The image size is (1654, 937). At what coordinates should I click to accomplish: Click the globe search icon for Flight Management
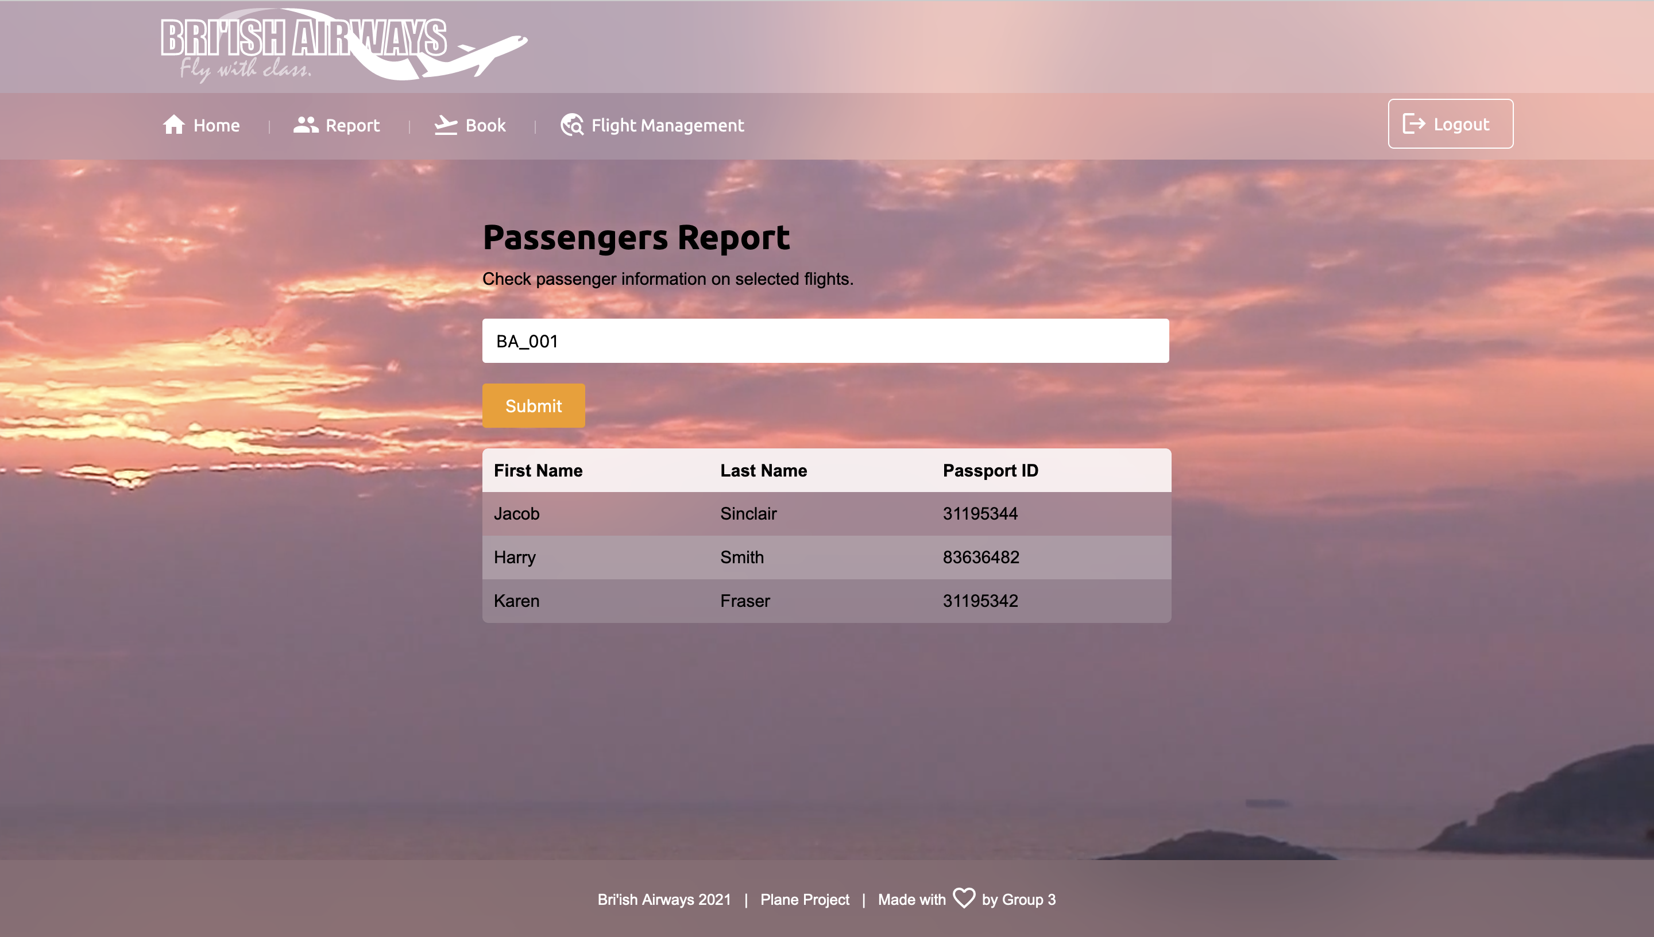[x=571, y=124]
